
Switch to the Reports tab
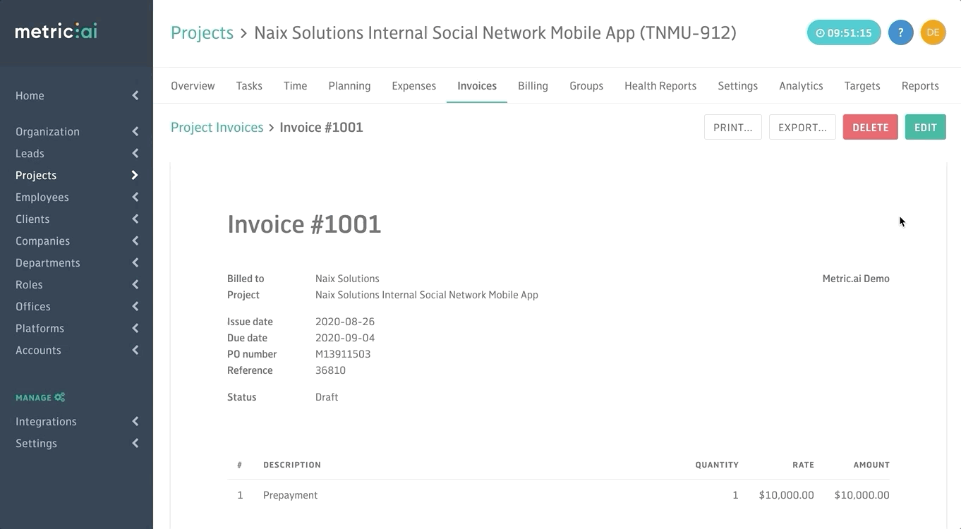coord(920,85)
